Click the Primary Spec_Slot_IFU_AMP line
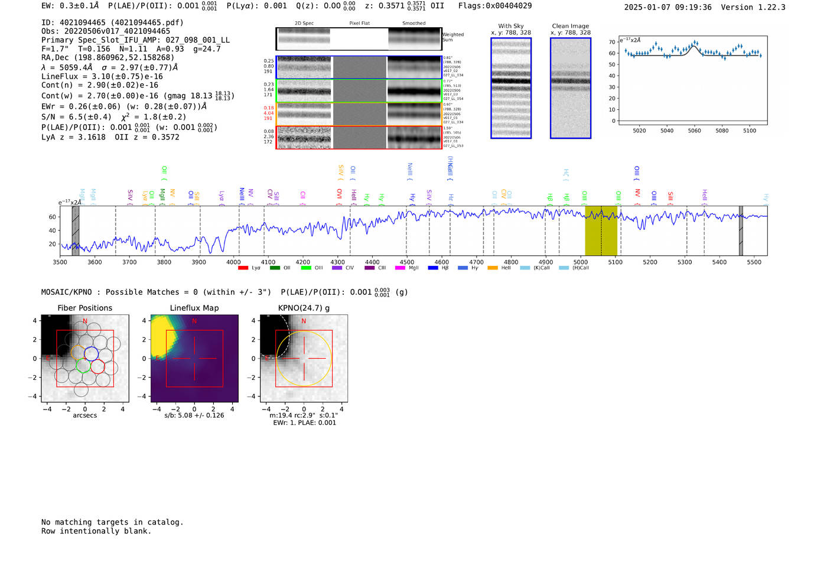The image size is (827, 563). pos(135,40)
